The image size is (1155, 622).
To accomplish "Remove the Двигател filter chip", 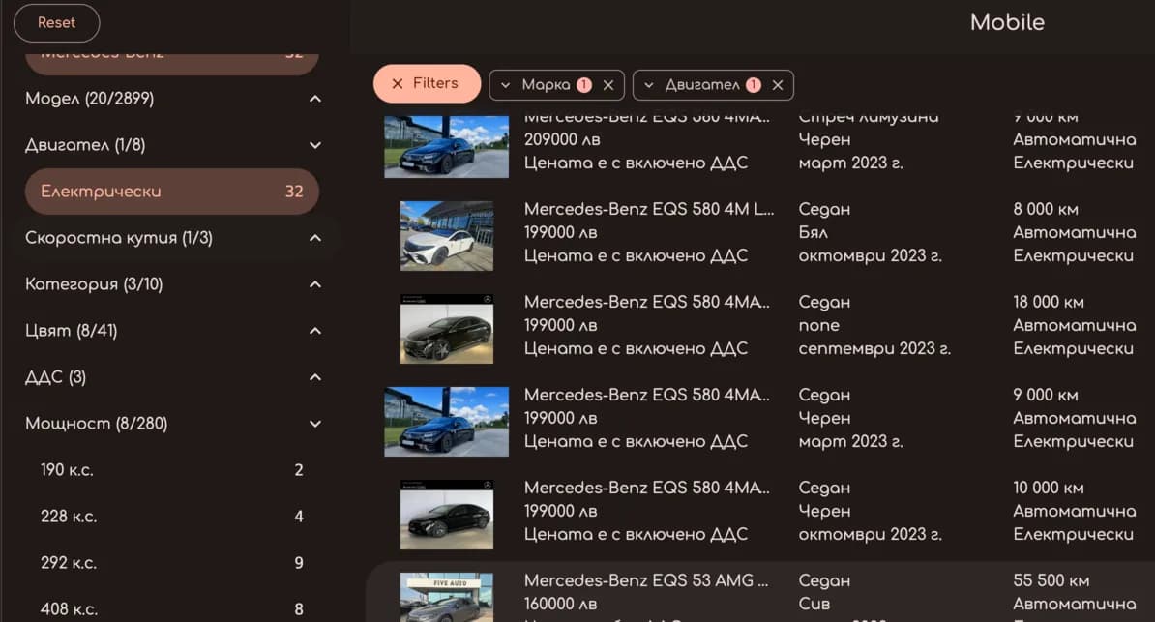I will [778, 85].
